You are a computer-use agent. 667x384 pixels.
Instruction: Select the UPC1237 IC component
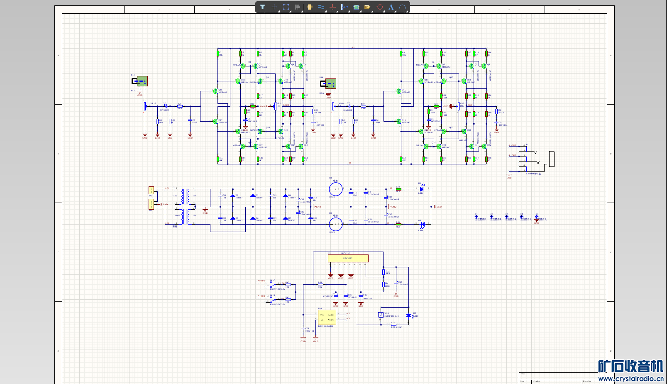[348, 258]
